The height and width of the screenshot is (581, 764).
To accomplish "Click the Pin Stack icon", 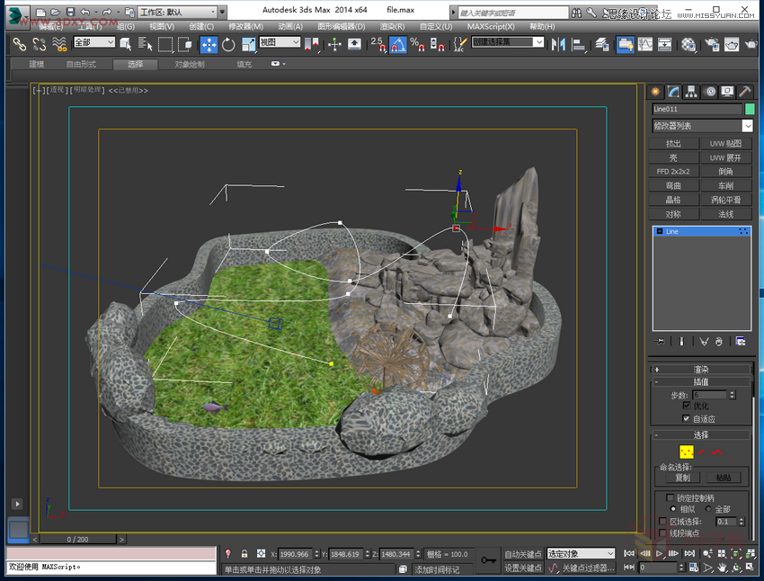I will (x=661, y=341).
